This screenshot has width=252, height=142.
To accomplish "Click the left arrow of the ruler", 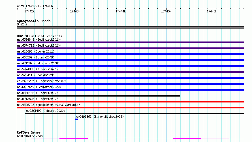I will (18, 9).
